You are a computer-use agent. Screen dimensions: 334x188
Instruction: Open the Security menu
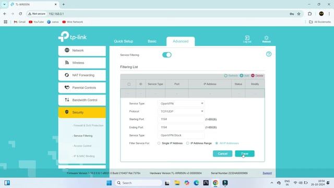point(82,112)
